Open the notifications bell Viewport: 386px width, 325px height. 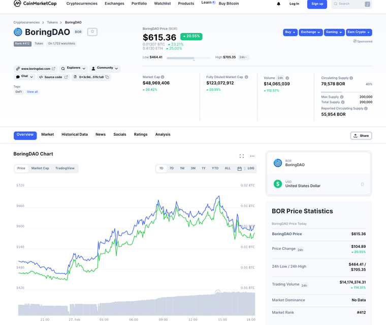coord(278,4)
